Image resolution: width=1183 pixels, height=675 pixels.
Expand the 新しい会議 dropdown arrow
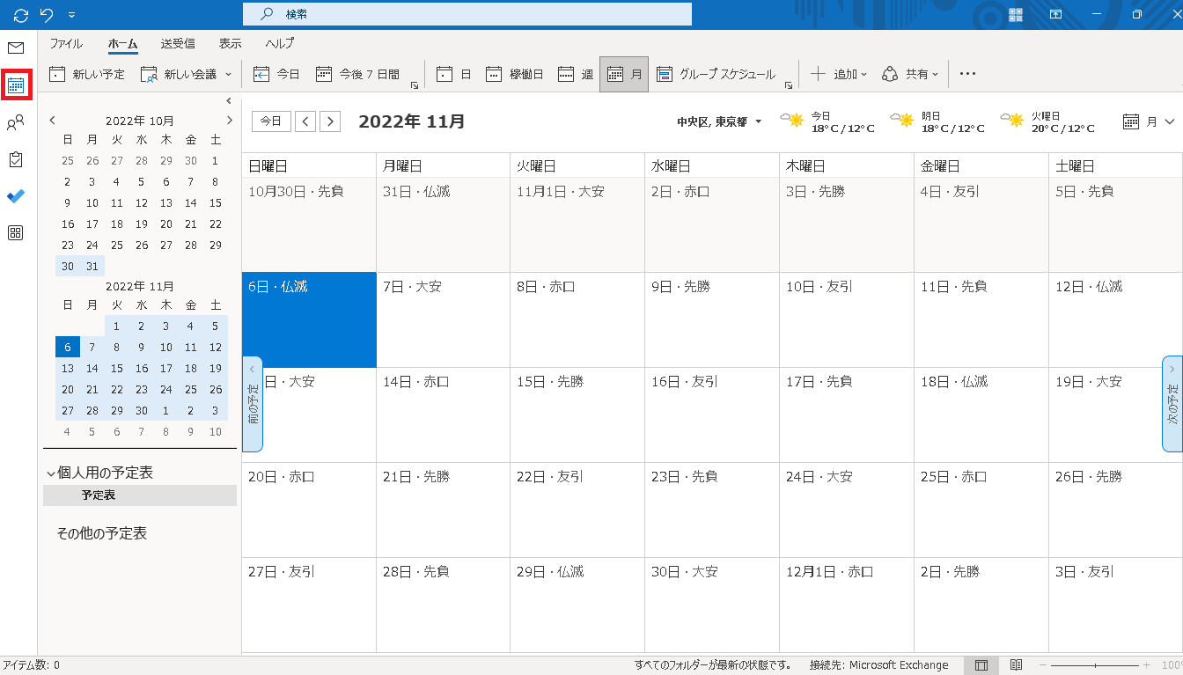(229, 75)
